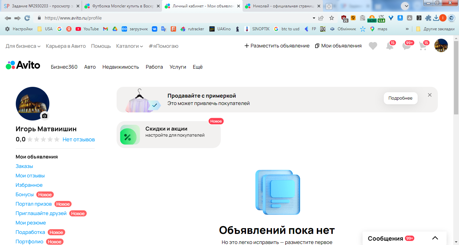Viewport: 459px width, 245px height.
Task: Open a new browser tab
Action: [x=329, y=6]
